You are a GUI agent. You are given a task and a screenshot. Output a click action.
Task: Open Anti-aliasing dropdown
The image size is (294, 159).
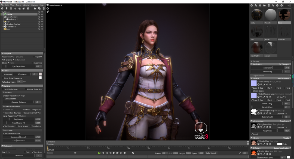[8, 60]
